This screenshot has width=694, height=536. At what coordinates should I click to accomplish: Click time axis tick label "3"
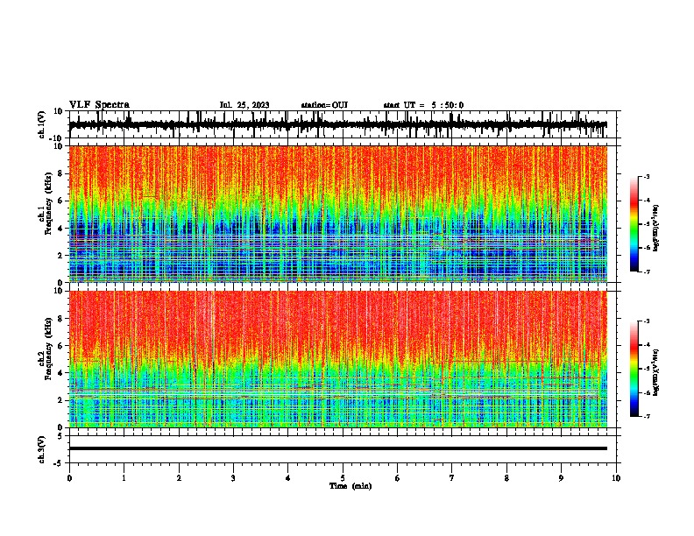click(233, 478)
